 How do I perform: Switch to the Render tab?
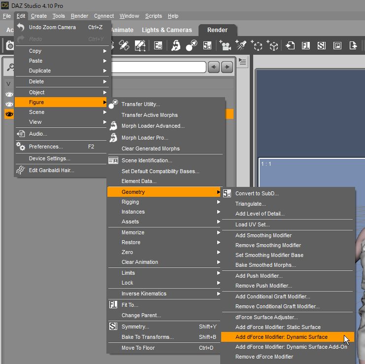[217, 30]
